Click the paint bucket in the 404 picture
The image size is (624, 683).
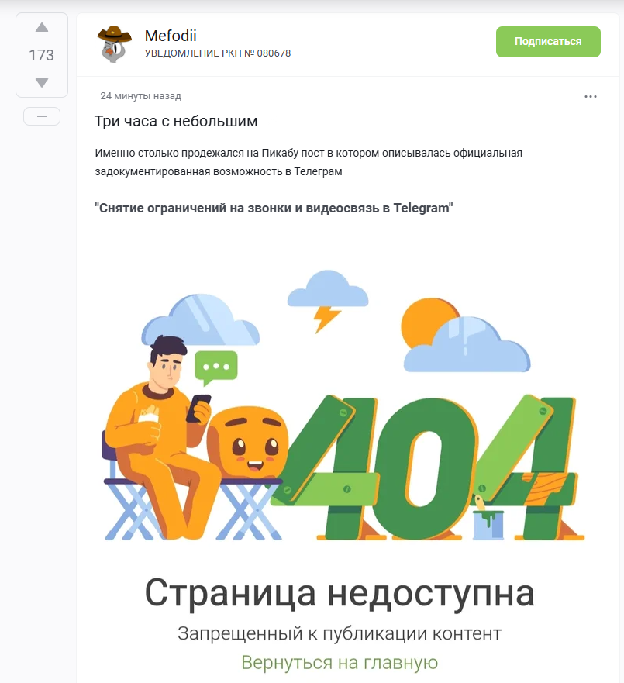point(488,520)
